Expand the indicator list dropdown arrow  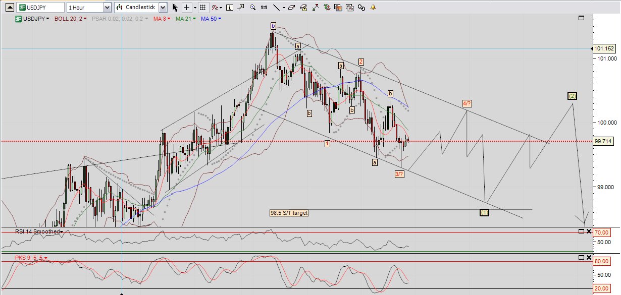pos(222,8)
